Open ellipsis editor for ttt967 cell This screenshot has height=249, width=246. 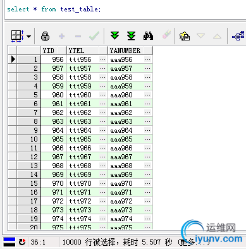pos(103,157)
